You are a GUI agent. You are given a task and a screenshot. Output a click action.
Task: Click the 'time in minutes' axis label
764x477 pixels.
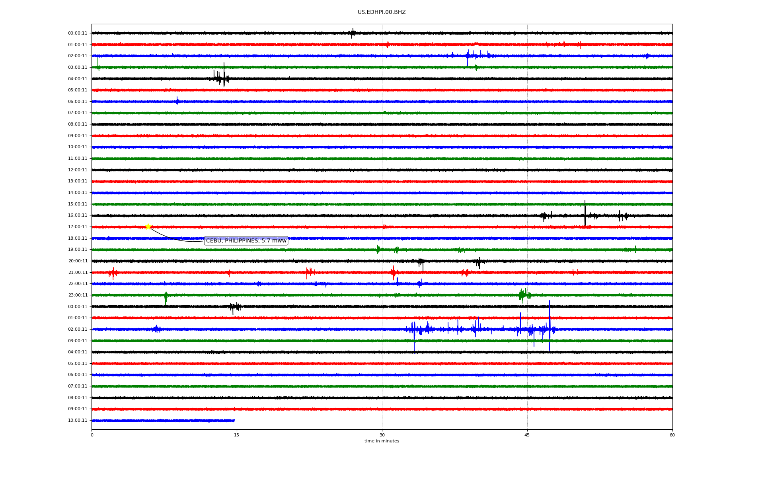coord(382,441)
